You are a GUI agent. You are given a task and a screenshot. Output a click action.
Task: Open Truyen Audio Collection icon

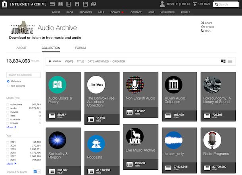pos(173,85)
